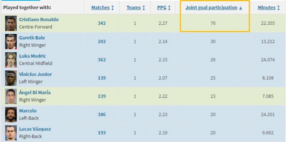
Task: Sort by PPG column header
Action: click(x=162, y=8)
